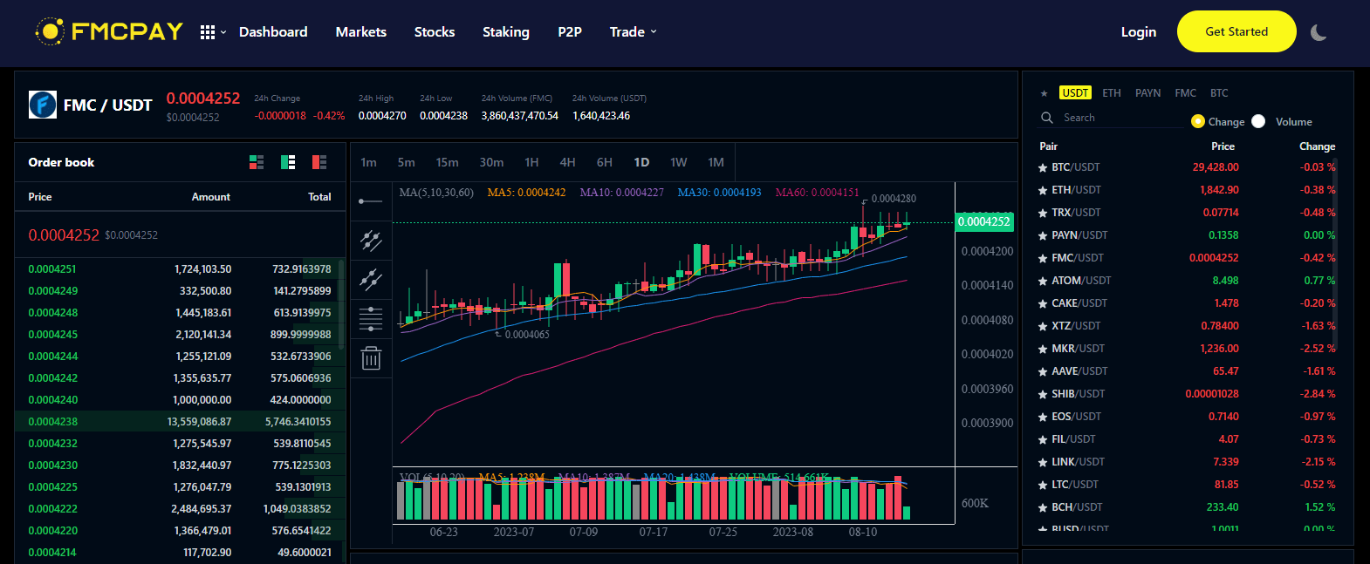Image resolution: width=1370 pixels, height=564 pixels.
Task: Switch chart to 1W timeframe
Action: coord(679,162)
